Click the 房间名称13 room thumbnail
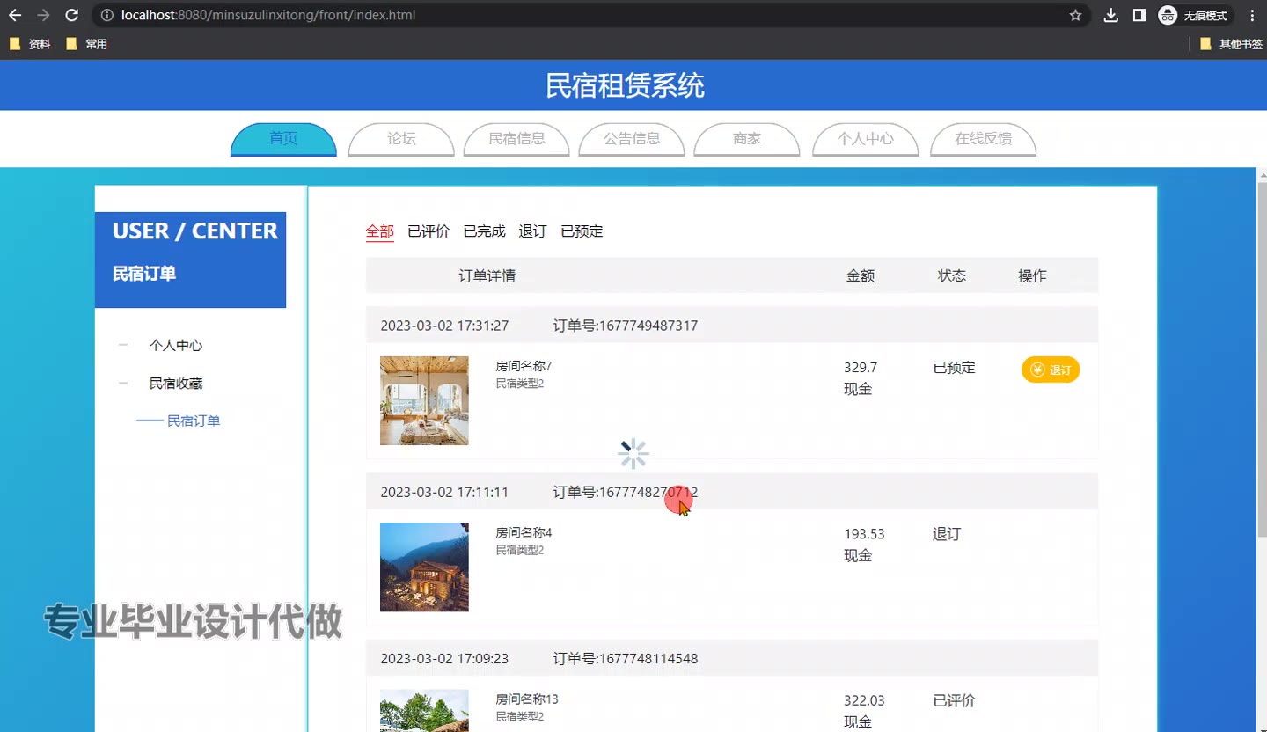 click(424, 711)
